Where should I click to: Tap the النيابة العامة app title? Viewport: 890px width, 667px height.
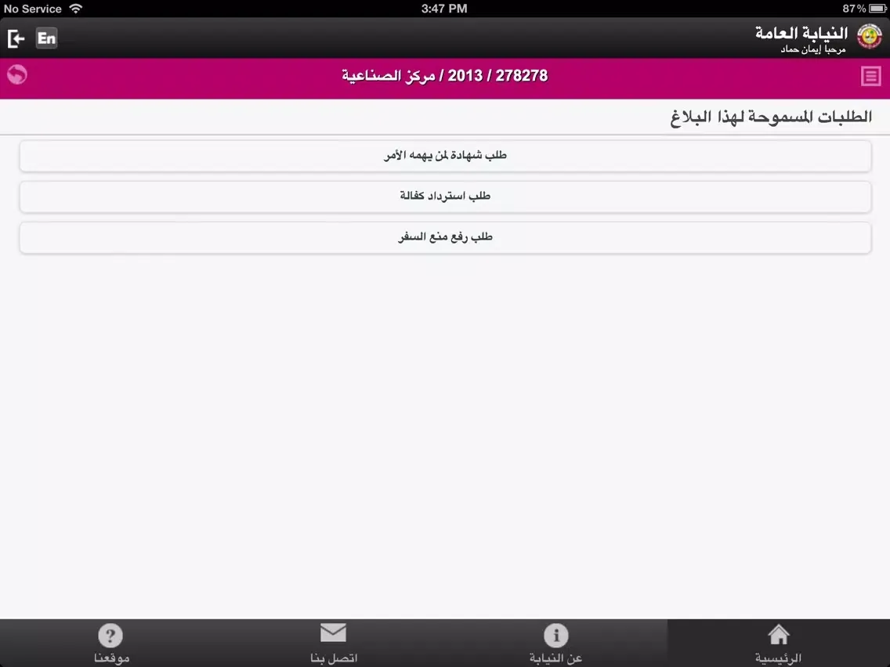[x=801, y=33]
